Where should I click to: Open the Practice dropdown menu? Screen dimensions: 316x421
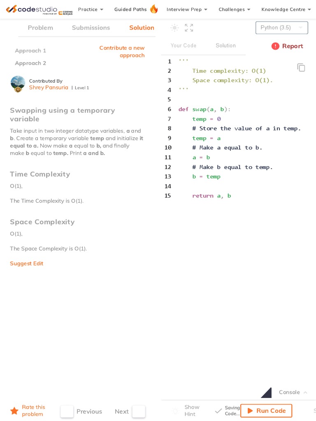(91, 9)
